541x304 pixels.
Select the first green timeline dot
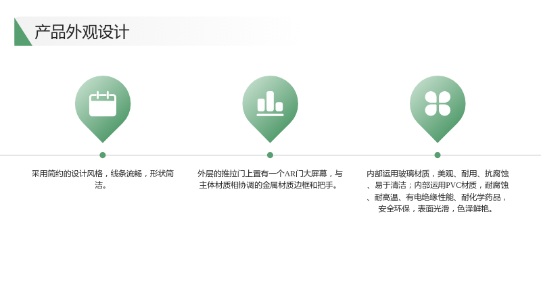103,155
